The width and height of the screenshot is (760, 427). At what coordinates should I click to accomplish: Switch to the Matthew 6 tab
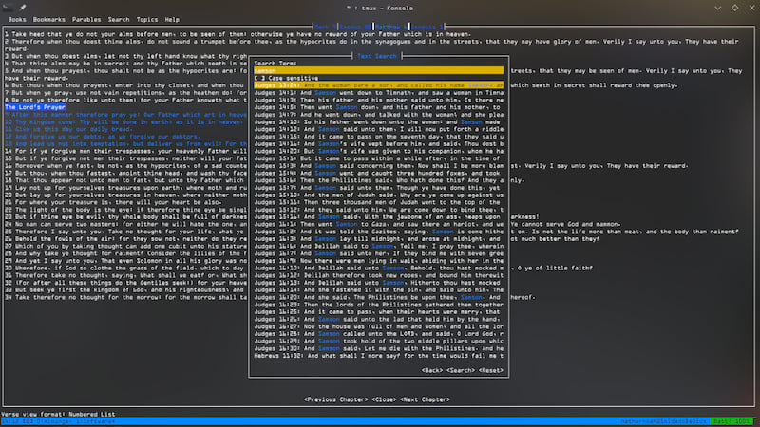(391, 28)
